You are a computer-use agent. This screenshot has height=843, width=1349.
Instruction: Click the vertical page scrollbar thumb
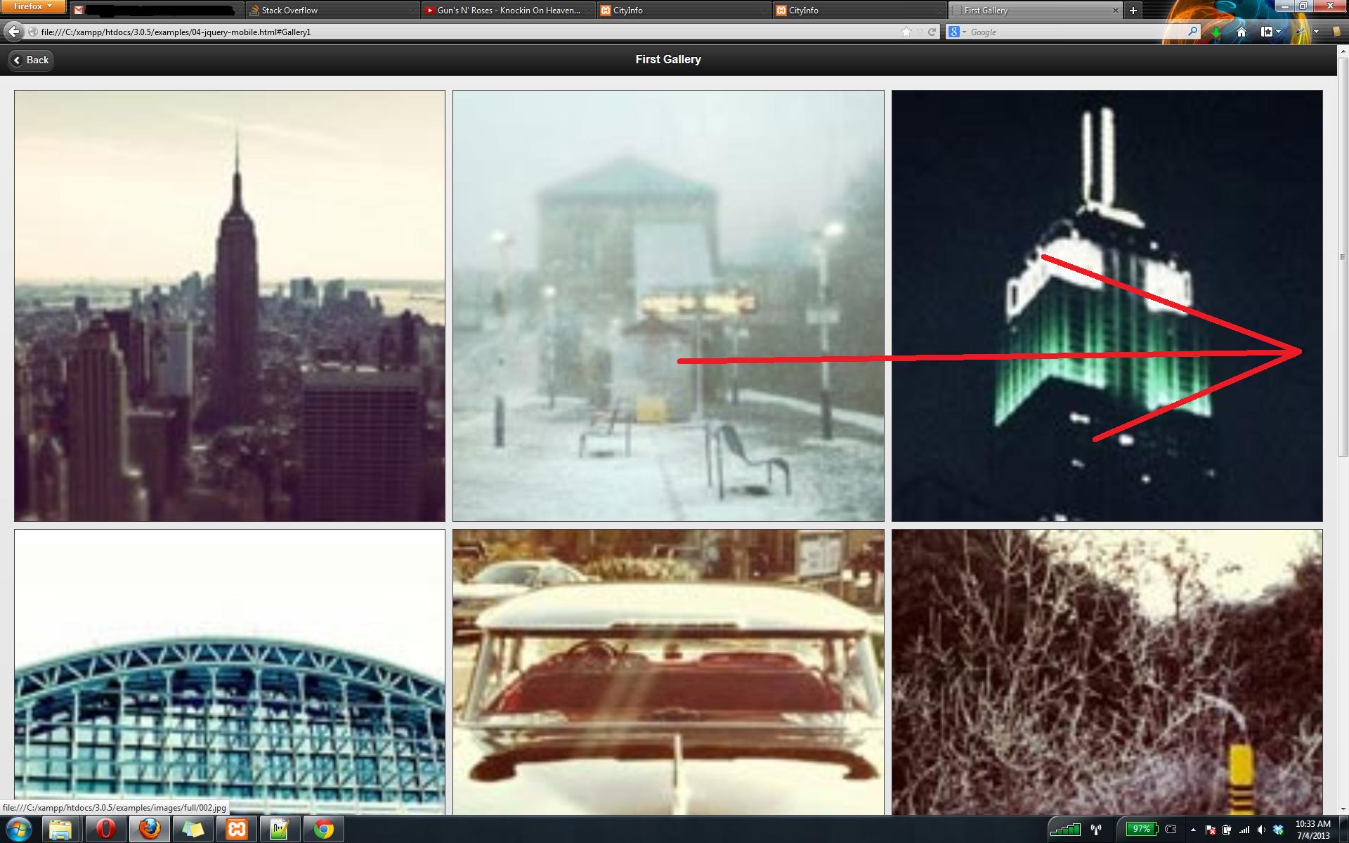point(1343,256)
